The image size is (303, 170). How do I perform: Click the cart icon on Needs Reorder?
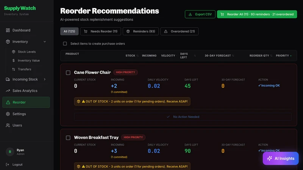click(86, 31)
